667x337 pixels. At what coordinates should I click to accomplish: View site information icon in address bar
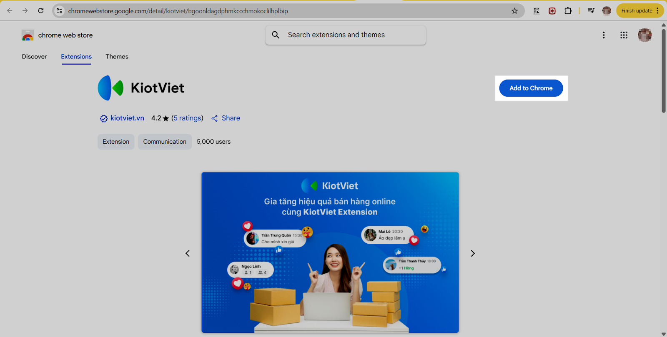[x=60, y=11]
